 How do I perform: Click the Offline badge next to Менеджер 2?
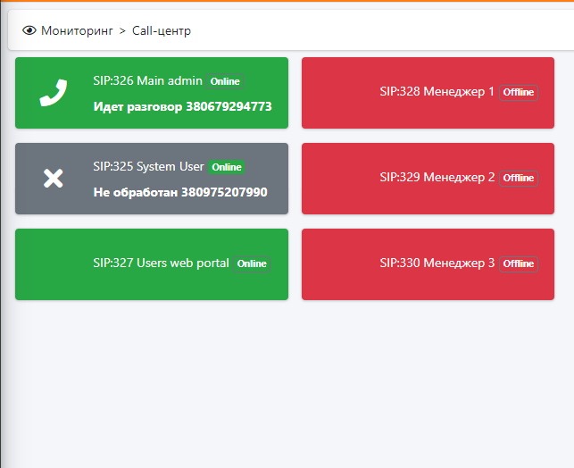tap(518, 178)
